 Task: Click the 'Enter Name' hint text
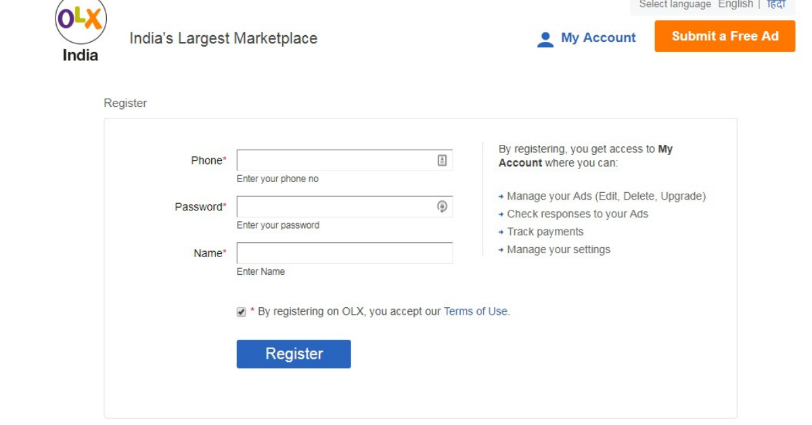point(261,271)
